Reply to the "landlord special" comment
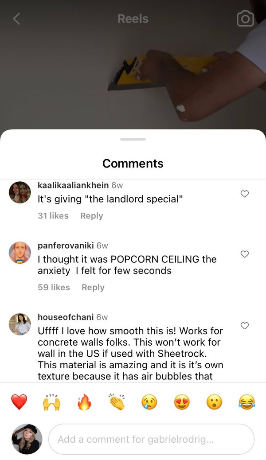The height and width of the screenshot is (460, 266). (x=92, y=216)
